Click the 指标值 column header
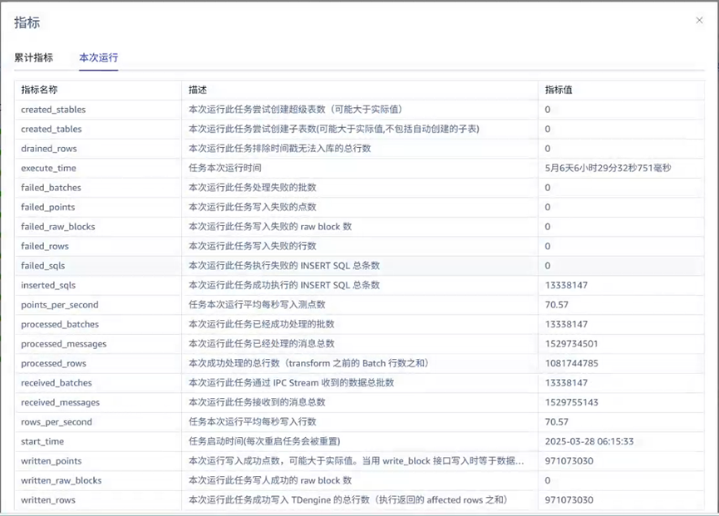This screenshot has height=516, width=719. pyautogui.click(x=559, y=89)
